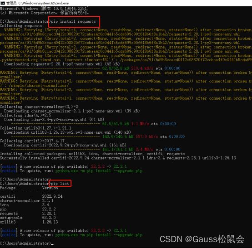Viewport: 252px width, 248px height.
Task: Click the window title text C:\Windows\system32\cmd.exe
Action: tap(43, 3)
